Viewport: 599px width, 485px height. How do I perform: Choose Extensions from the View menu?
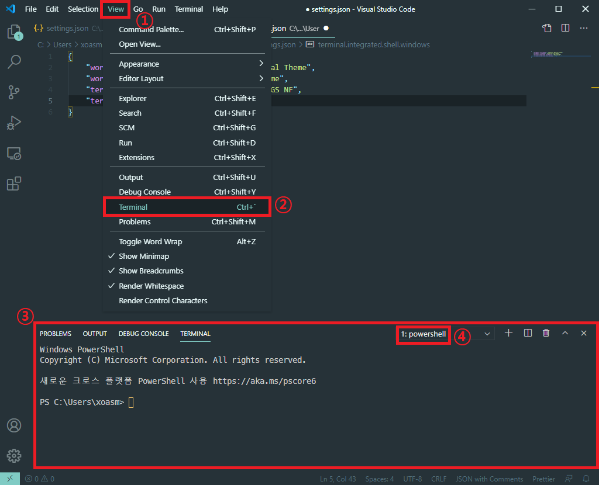point(187,158)
